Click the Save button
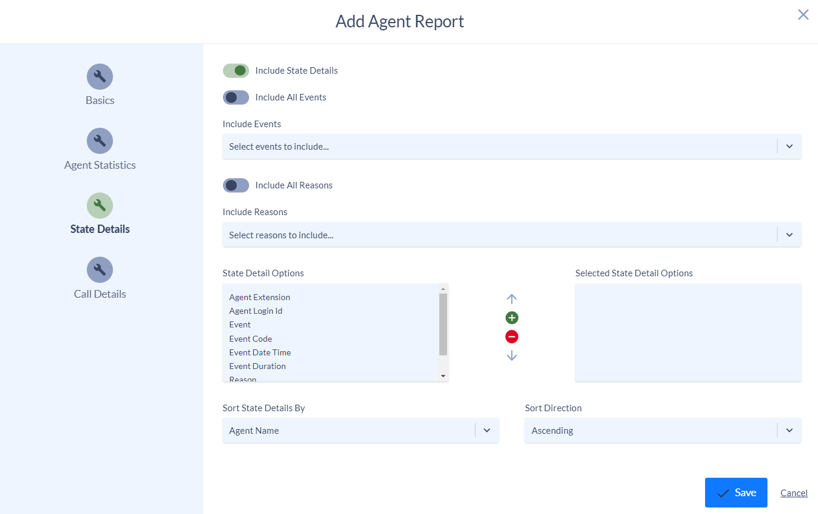This screenshot has width=818, height=514. [736, 492]
